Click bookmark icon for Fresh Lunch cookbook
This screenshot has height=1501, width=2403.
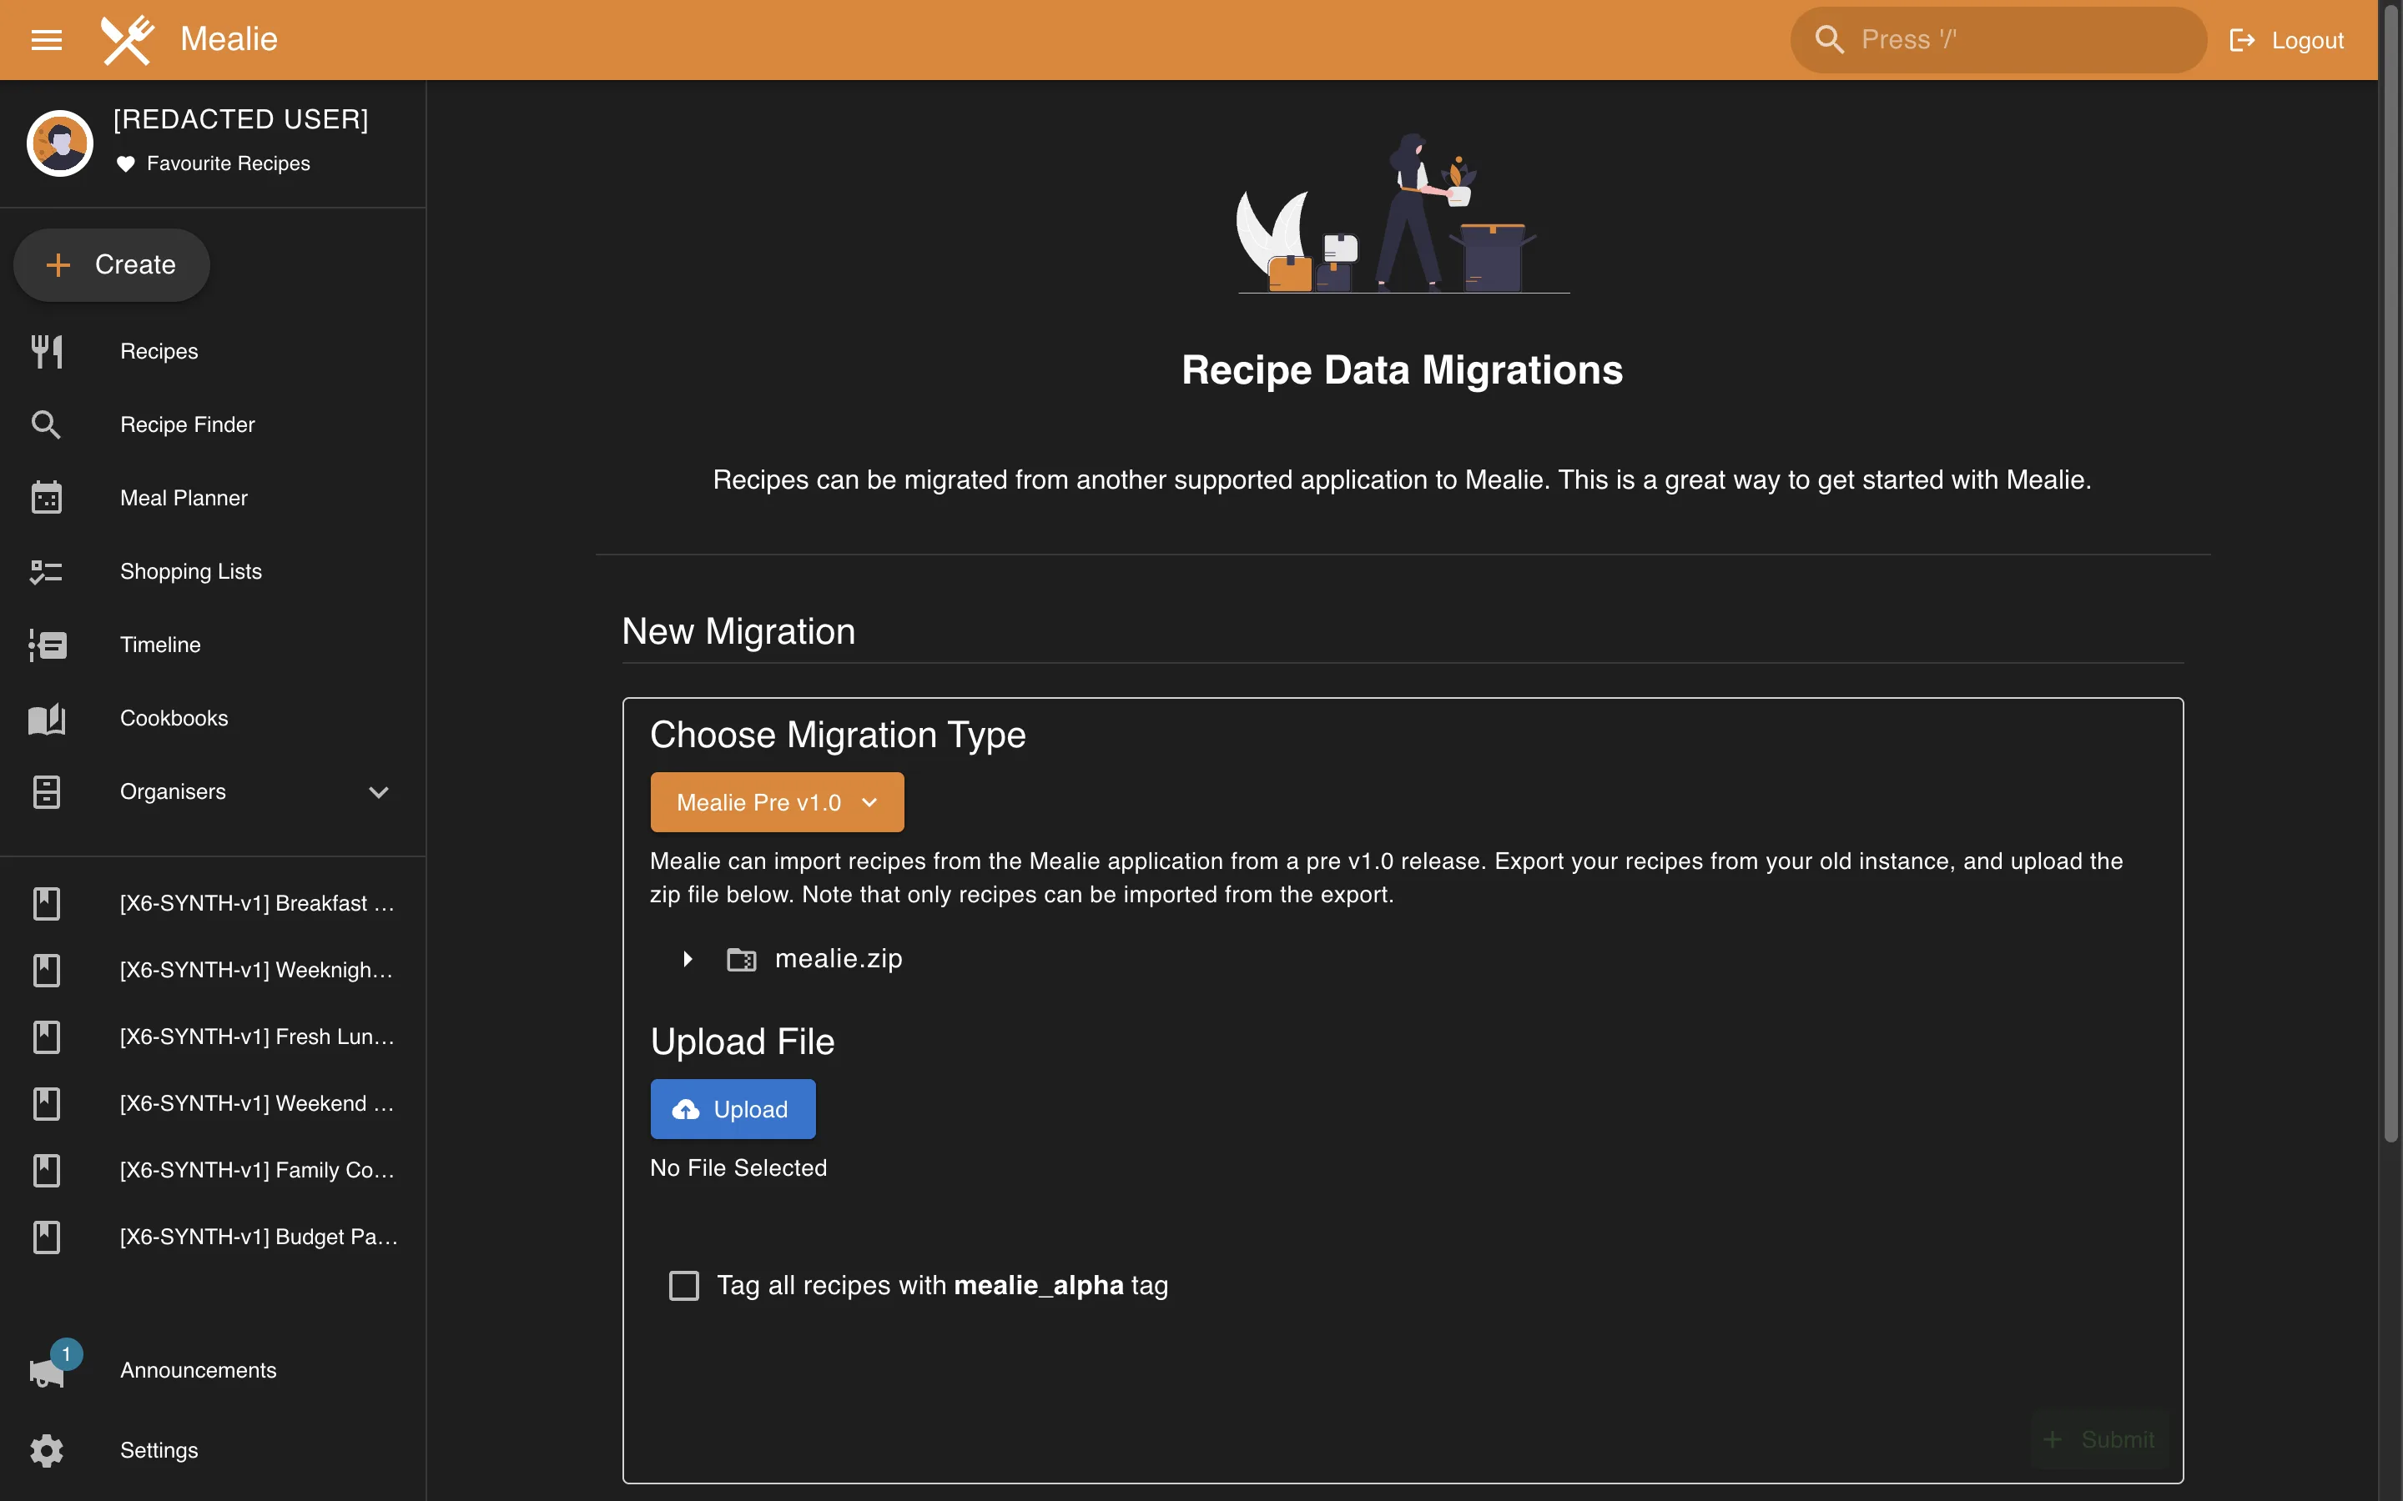click(x=47, y=1037)
